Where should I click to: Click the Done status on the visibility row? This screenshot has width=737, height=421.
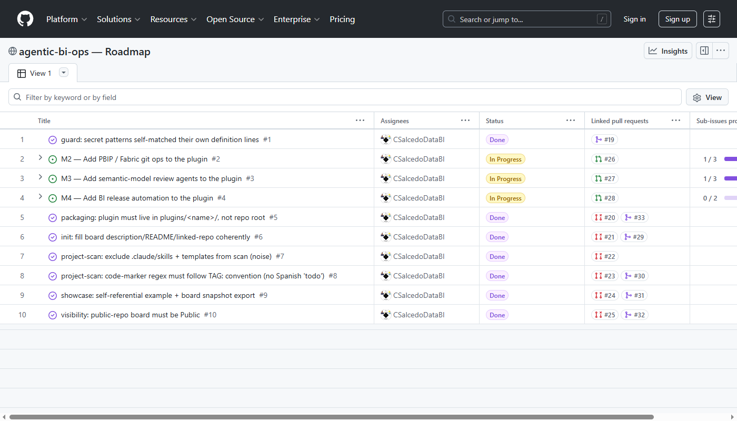(x=497, y=315)
